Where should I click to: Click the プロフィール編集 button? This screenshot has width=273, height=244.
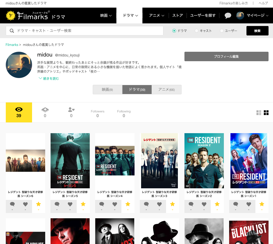pos(226,56)
